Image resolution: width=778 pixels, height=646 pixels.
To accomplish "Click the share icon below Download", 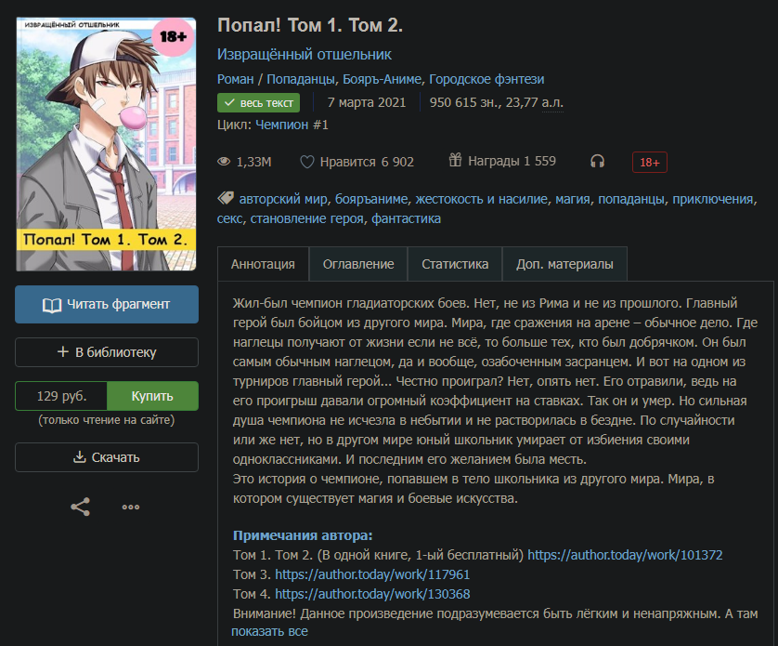I will tap(81, 507).
